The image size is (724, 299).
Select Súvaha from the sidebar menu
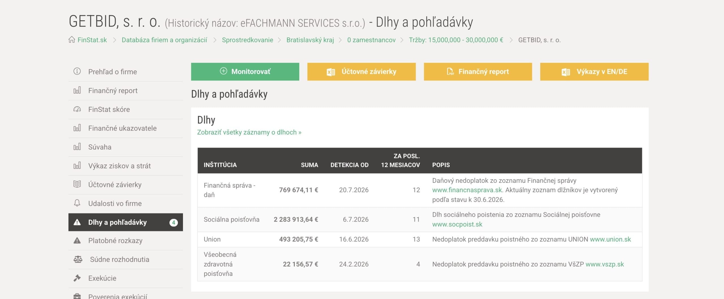(126, 147)
